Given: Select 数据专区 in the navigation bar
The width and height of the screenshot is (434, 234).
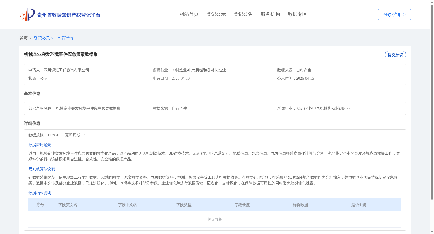Looking at the screenshot, I should coord(297,14).
